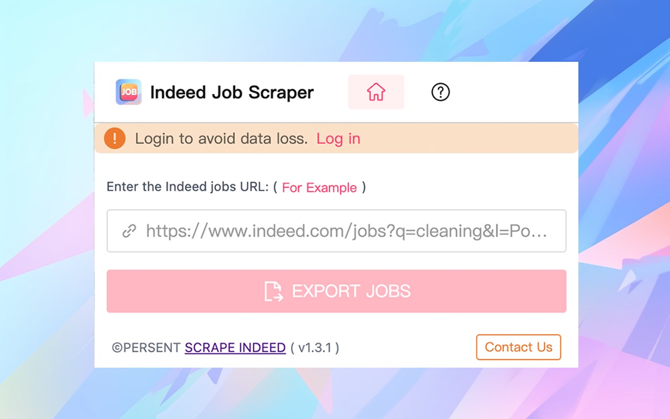Click the 'Enter the Indeed jobs URL' label
Viewport: 670px width, 419px height.
pyautogui.click(x=188, y=187)
